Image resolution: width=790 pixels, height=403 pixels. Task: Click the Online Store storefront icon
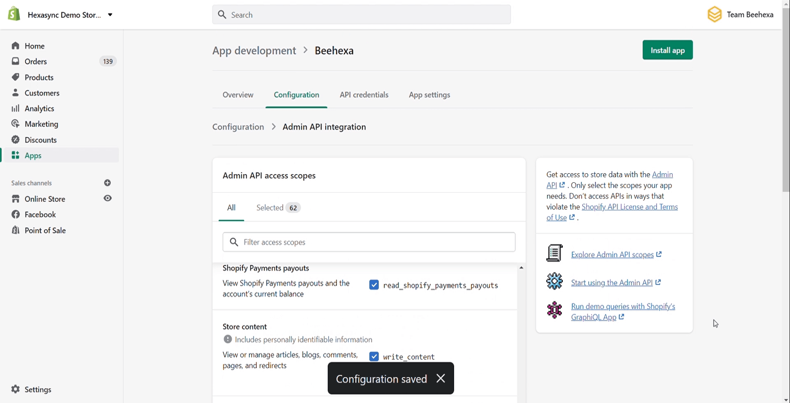coord(16,199)
